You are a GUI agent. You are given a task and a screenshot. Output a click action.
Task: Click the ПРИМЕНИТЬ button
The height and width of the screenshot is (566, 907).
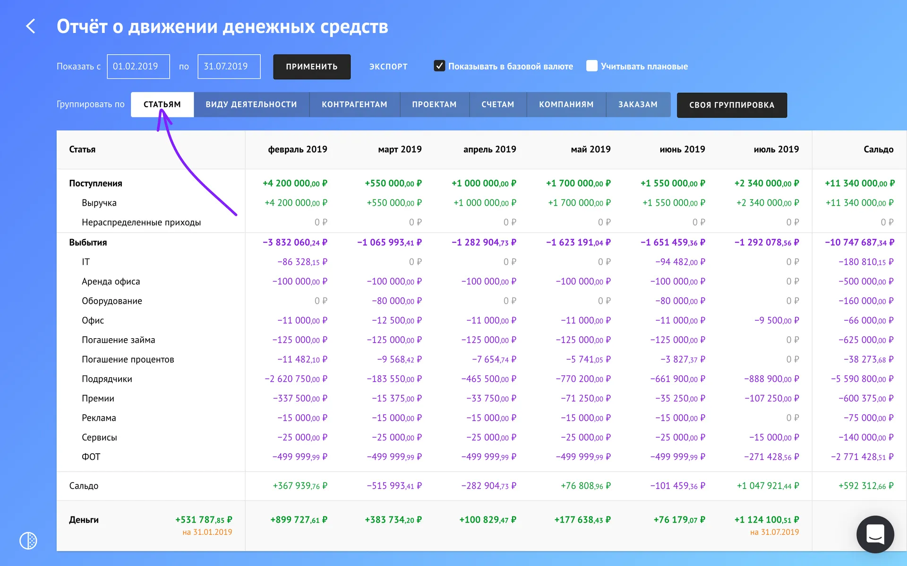(312, 67)
